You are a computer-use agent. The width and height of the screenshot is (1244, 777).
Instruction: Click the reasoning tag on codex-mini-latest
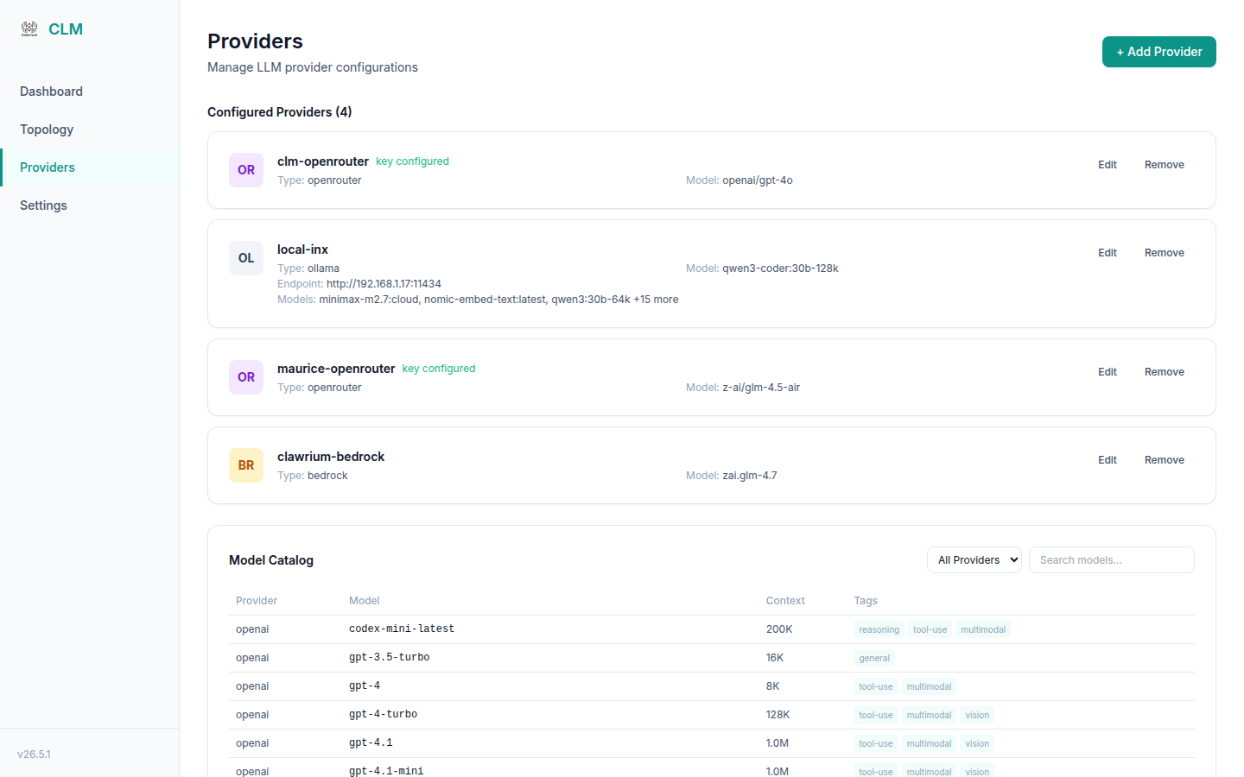coord(879,630)
